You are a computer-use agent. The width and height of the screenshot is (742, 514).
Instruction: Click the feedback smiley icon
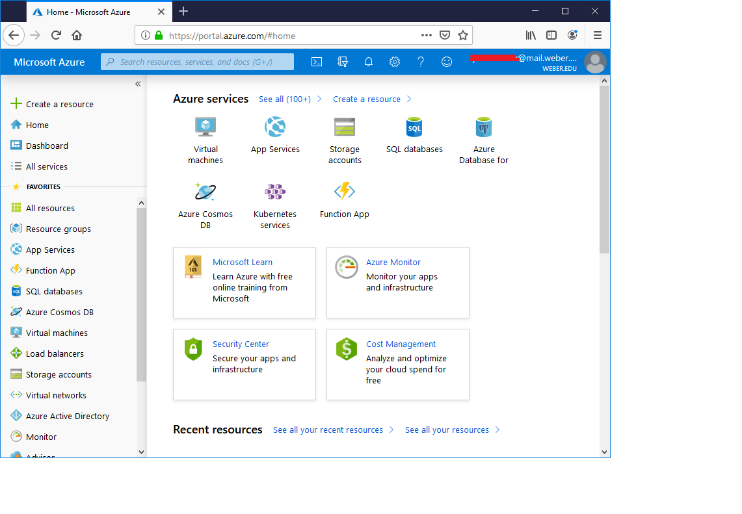click(447, 62)
